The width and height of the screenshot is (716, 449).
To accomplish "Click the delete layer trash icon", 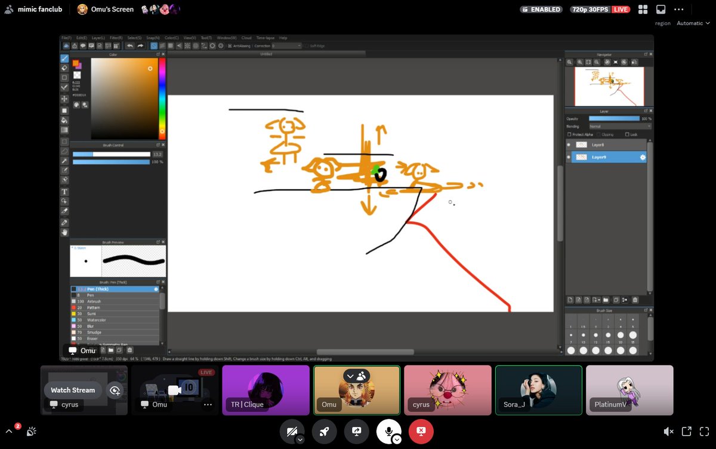I will pyautogui.click(x=635, y=300).
